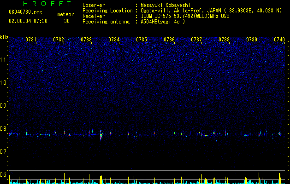Click the 0734 time marker
This screenshot has width=290, height=184.
click(114, 40)
